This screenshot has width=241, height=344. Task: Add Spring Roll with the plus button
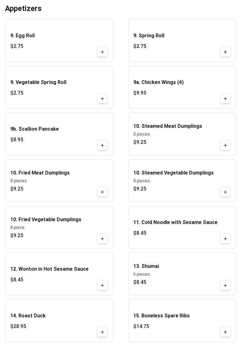pos(225,52)
